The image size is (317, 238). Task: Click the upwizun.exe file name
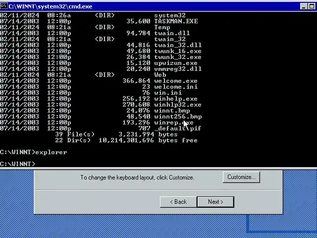click(176, 63)
